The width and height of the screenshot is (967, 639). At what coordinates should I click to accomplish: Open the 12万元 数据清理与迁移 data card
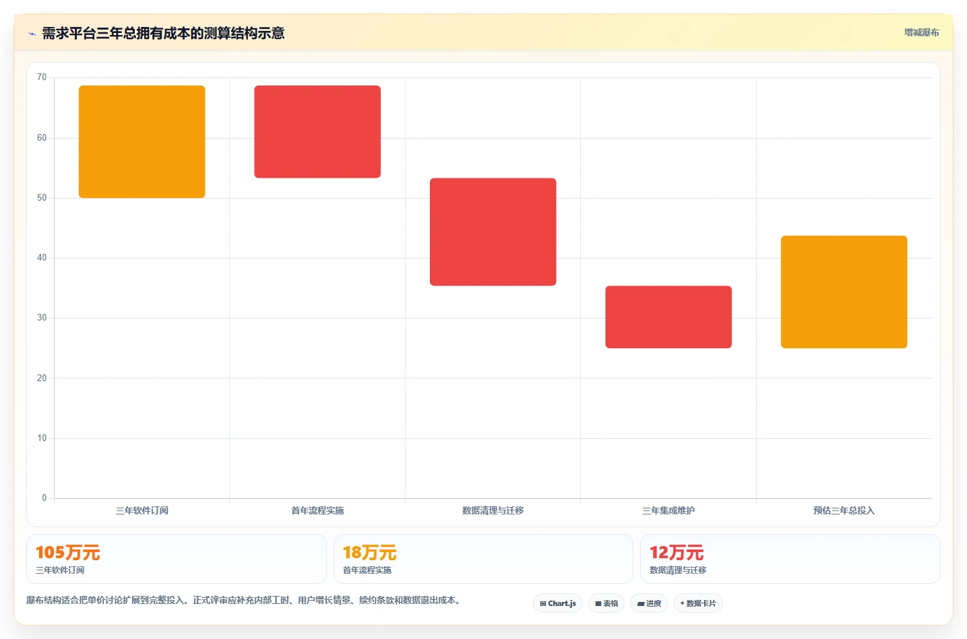tap(790, 559)
